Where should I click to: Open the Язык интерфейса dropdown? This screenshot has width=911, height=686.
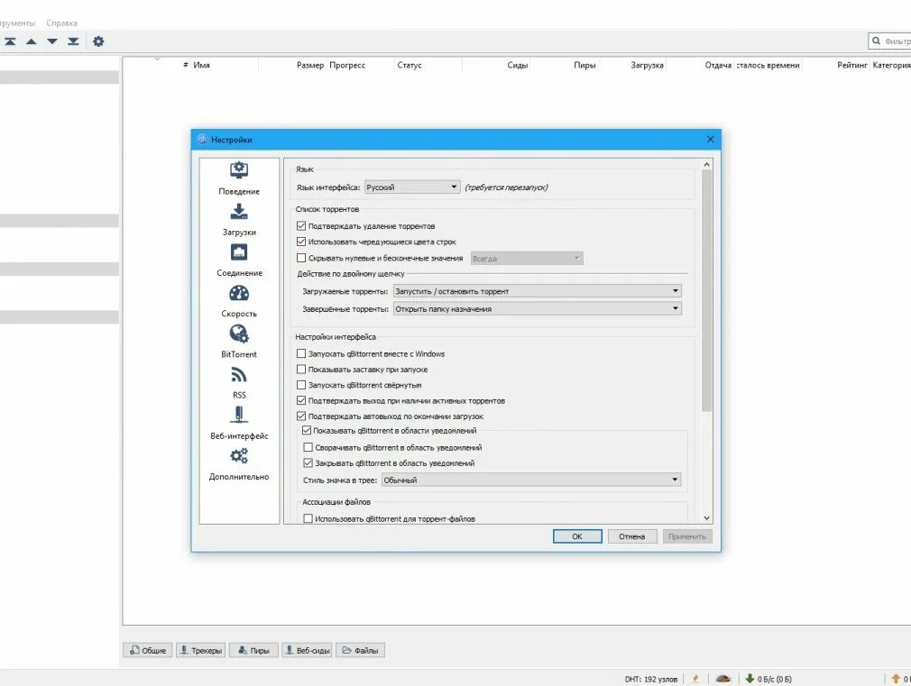[x=412, y=187]
